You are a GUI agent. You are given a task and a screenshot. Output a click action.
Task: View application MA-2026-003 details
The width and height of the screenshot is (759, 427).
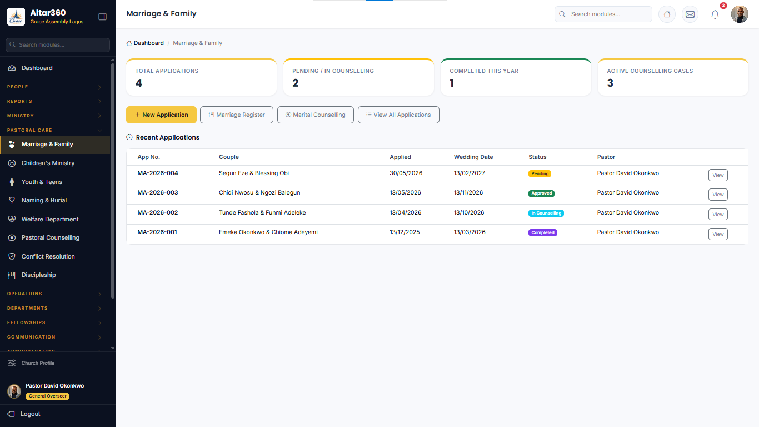pos(718,195)
